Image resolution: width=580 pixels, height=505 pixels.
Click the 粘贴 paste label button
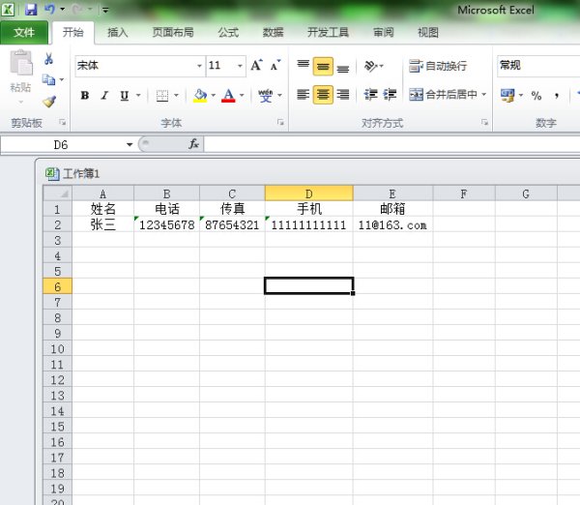(20, 87)
